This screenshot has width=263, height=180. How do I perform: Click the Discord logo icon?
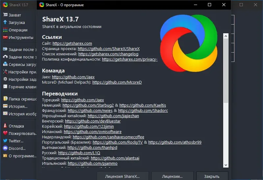5,148
